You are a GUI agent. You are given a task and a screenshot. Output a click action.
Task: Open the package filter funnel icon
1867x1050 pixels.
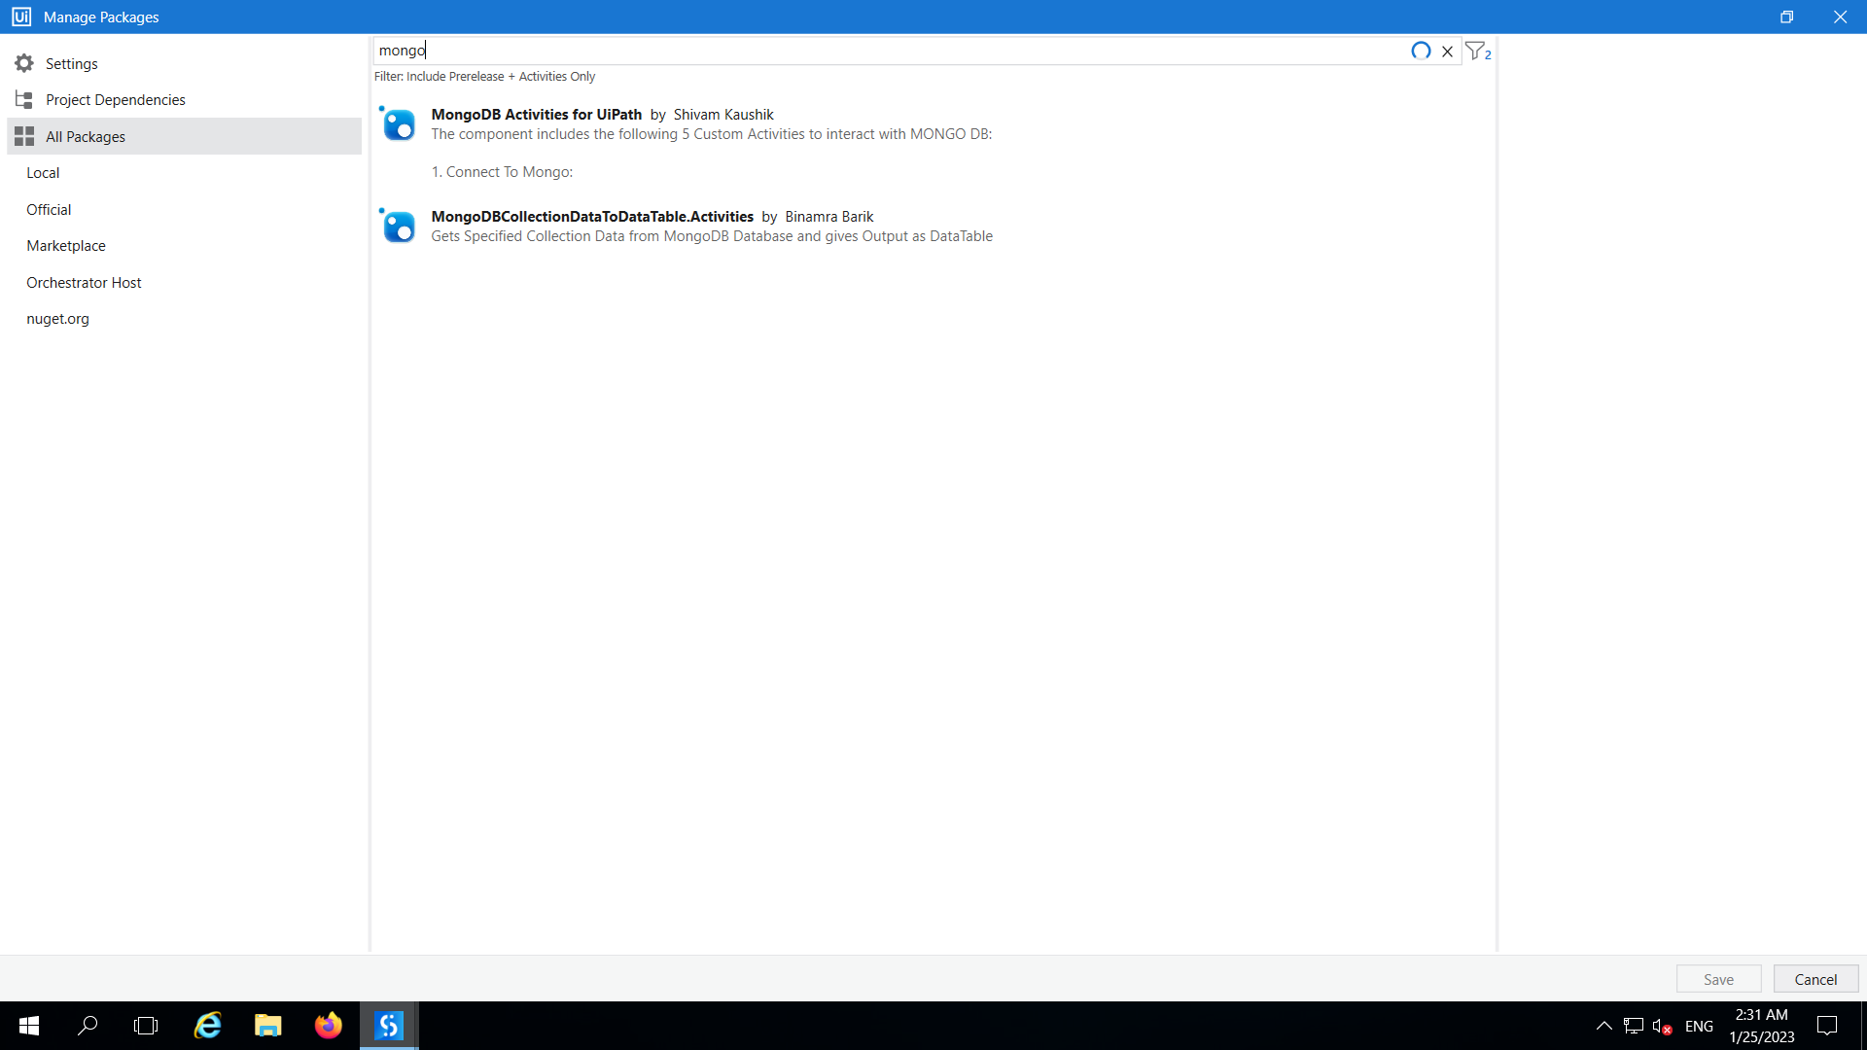(1477, 51)
